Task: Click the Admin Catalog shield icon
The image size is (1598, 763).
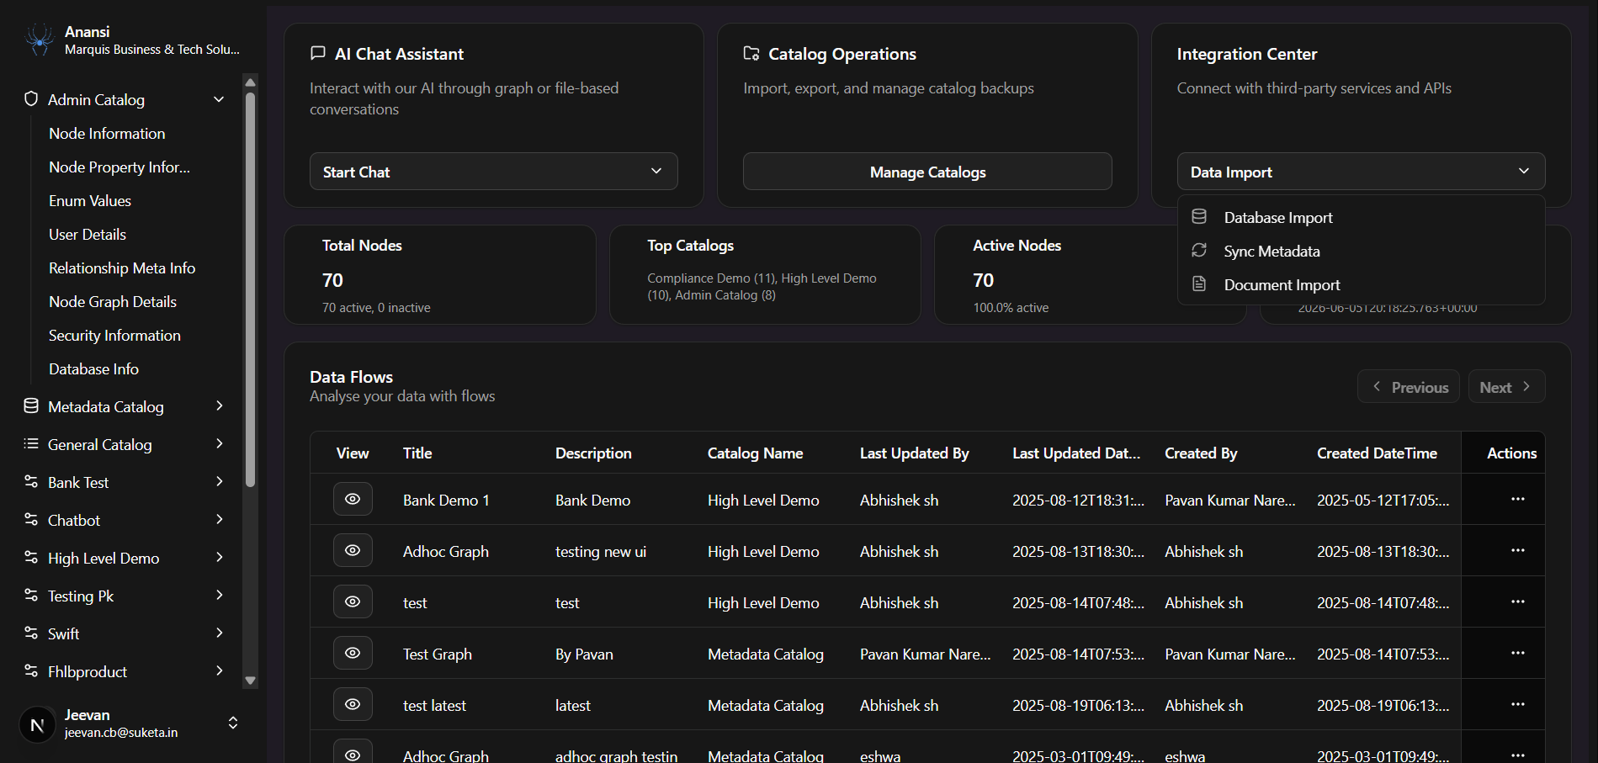Action: point(31,99)
